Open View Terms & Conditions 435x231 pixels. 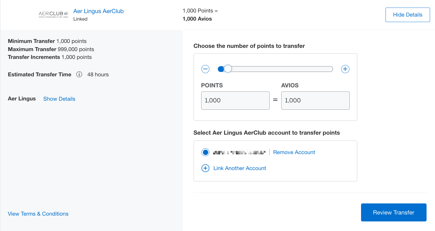click(x=38, y=214)
